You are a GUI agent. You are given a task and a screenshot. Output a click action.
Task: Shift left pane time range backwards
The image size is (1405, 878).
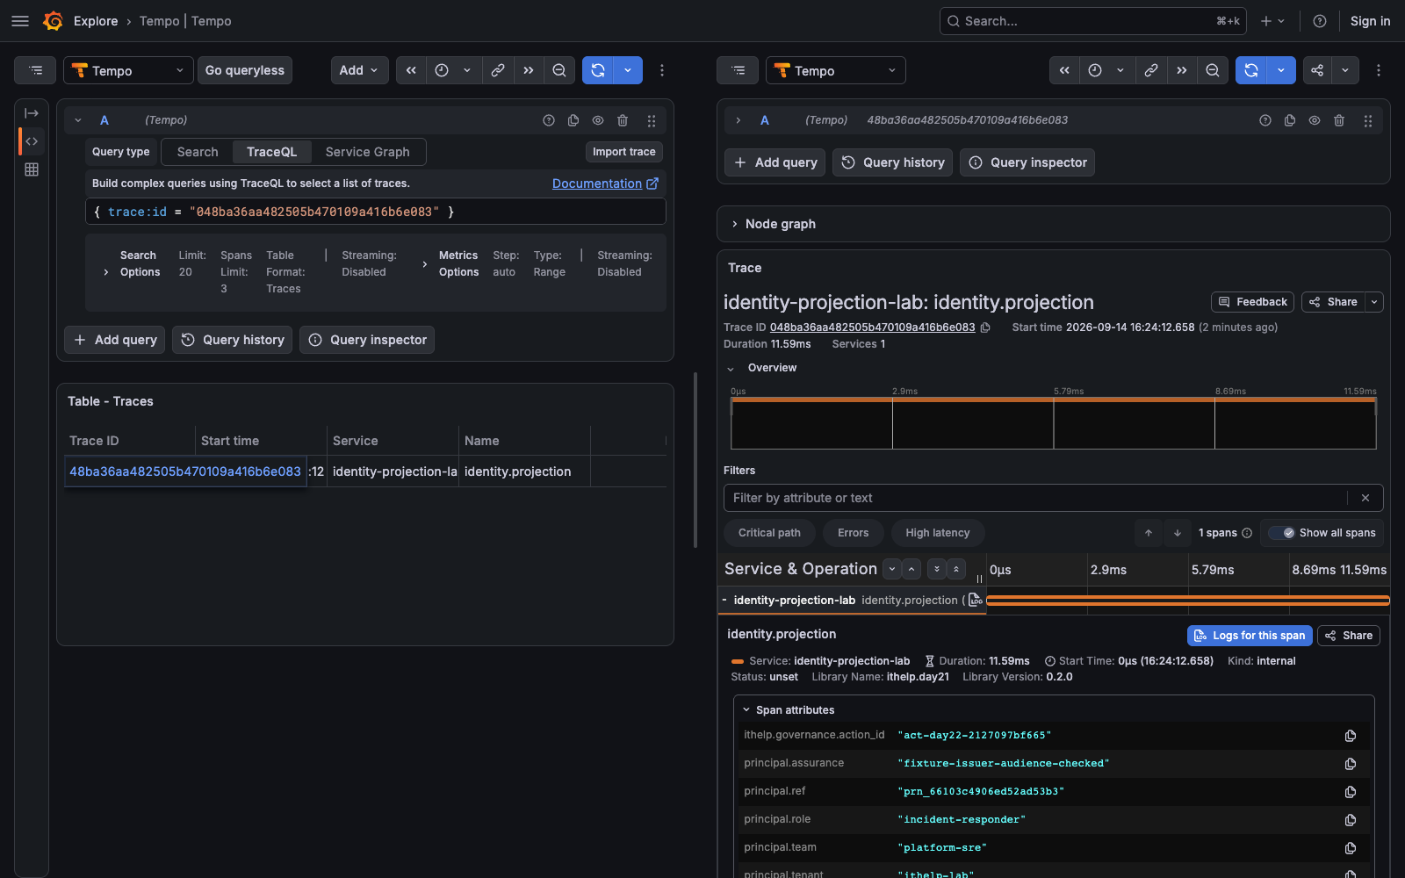tap(411, 70)
